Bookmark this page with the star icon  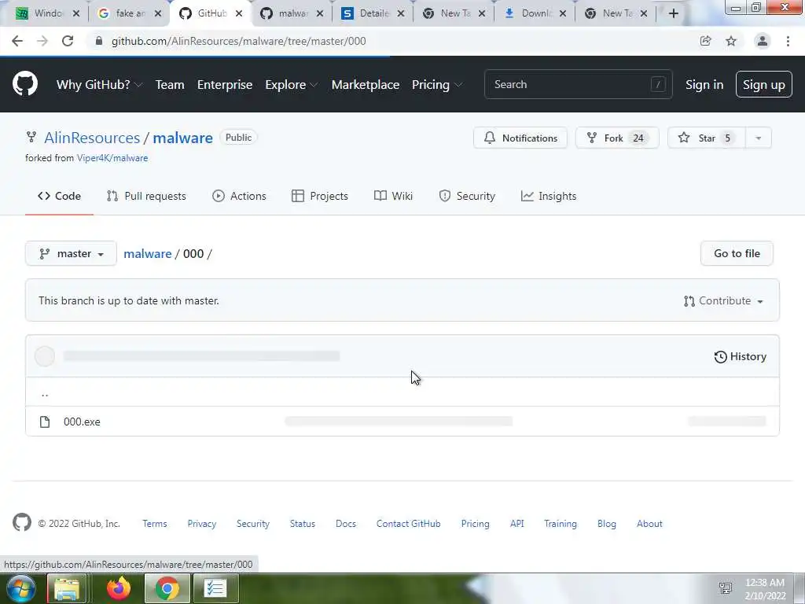[731, 41]
